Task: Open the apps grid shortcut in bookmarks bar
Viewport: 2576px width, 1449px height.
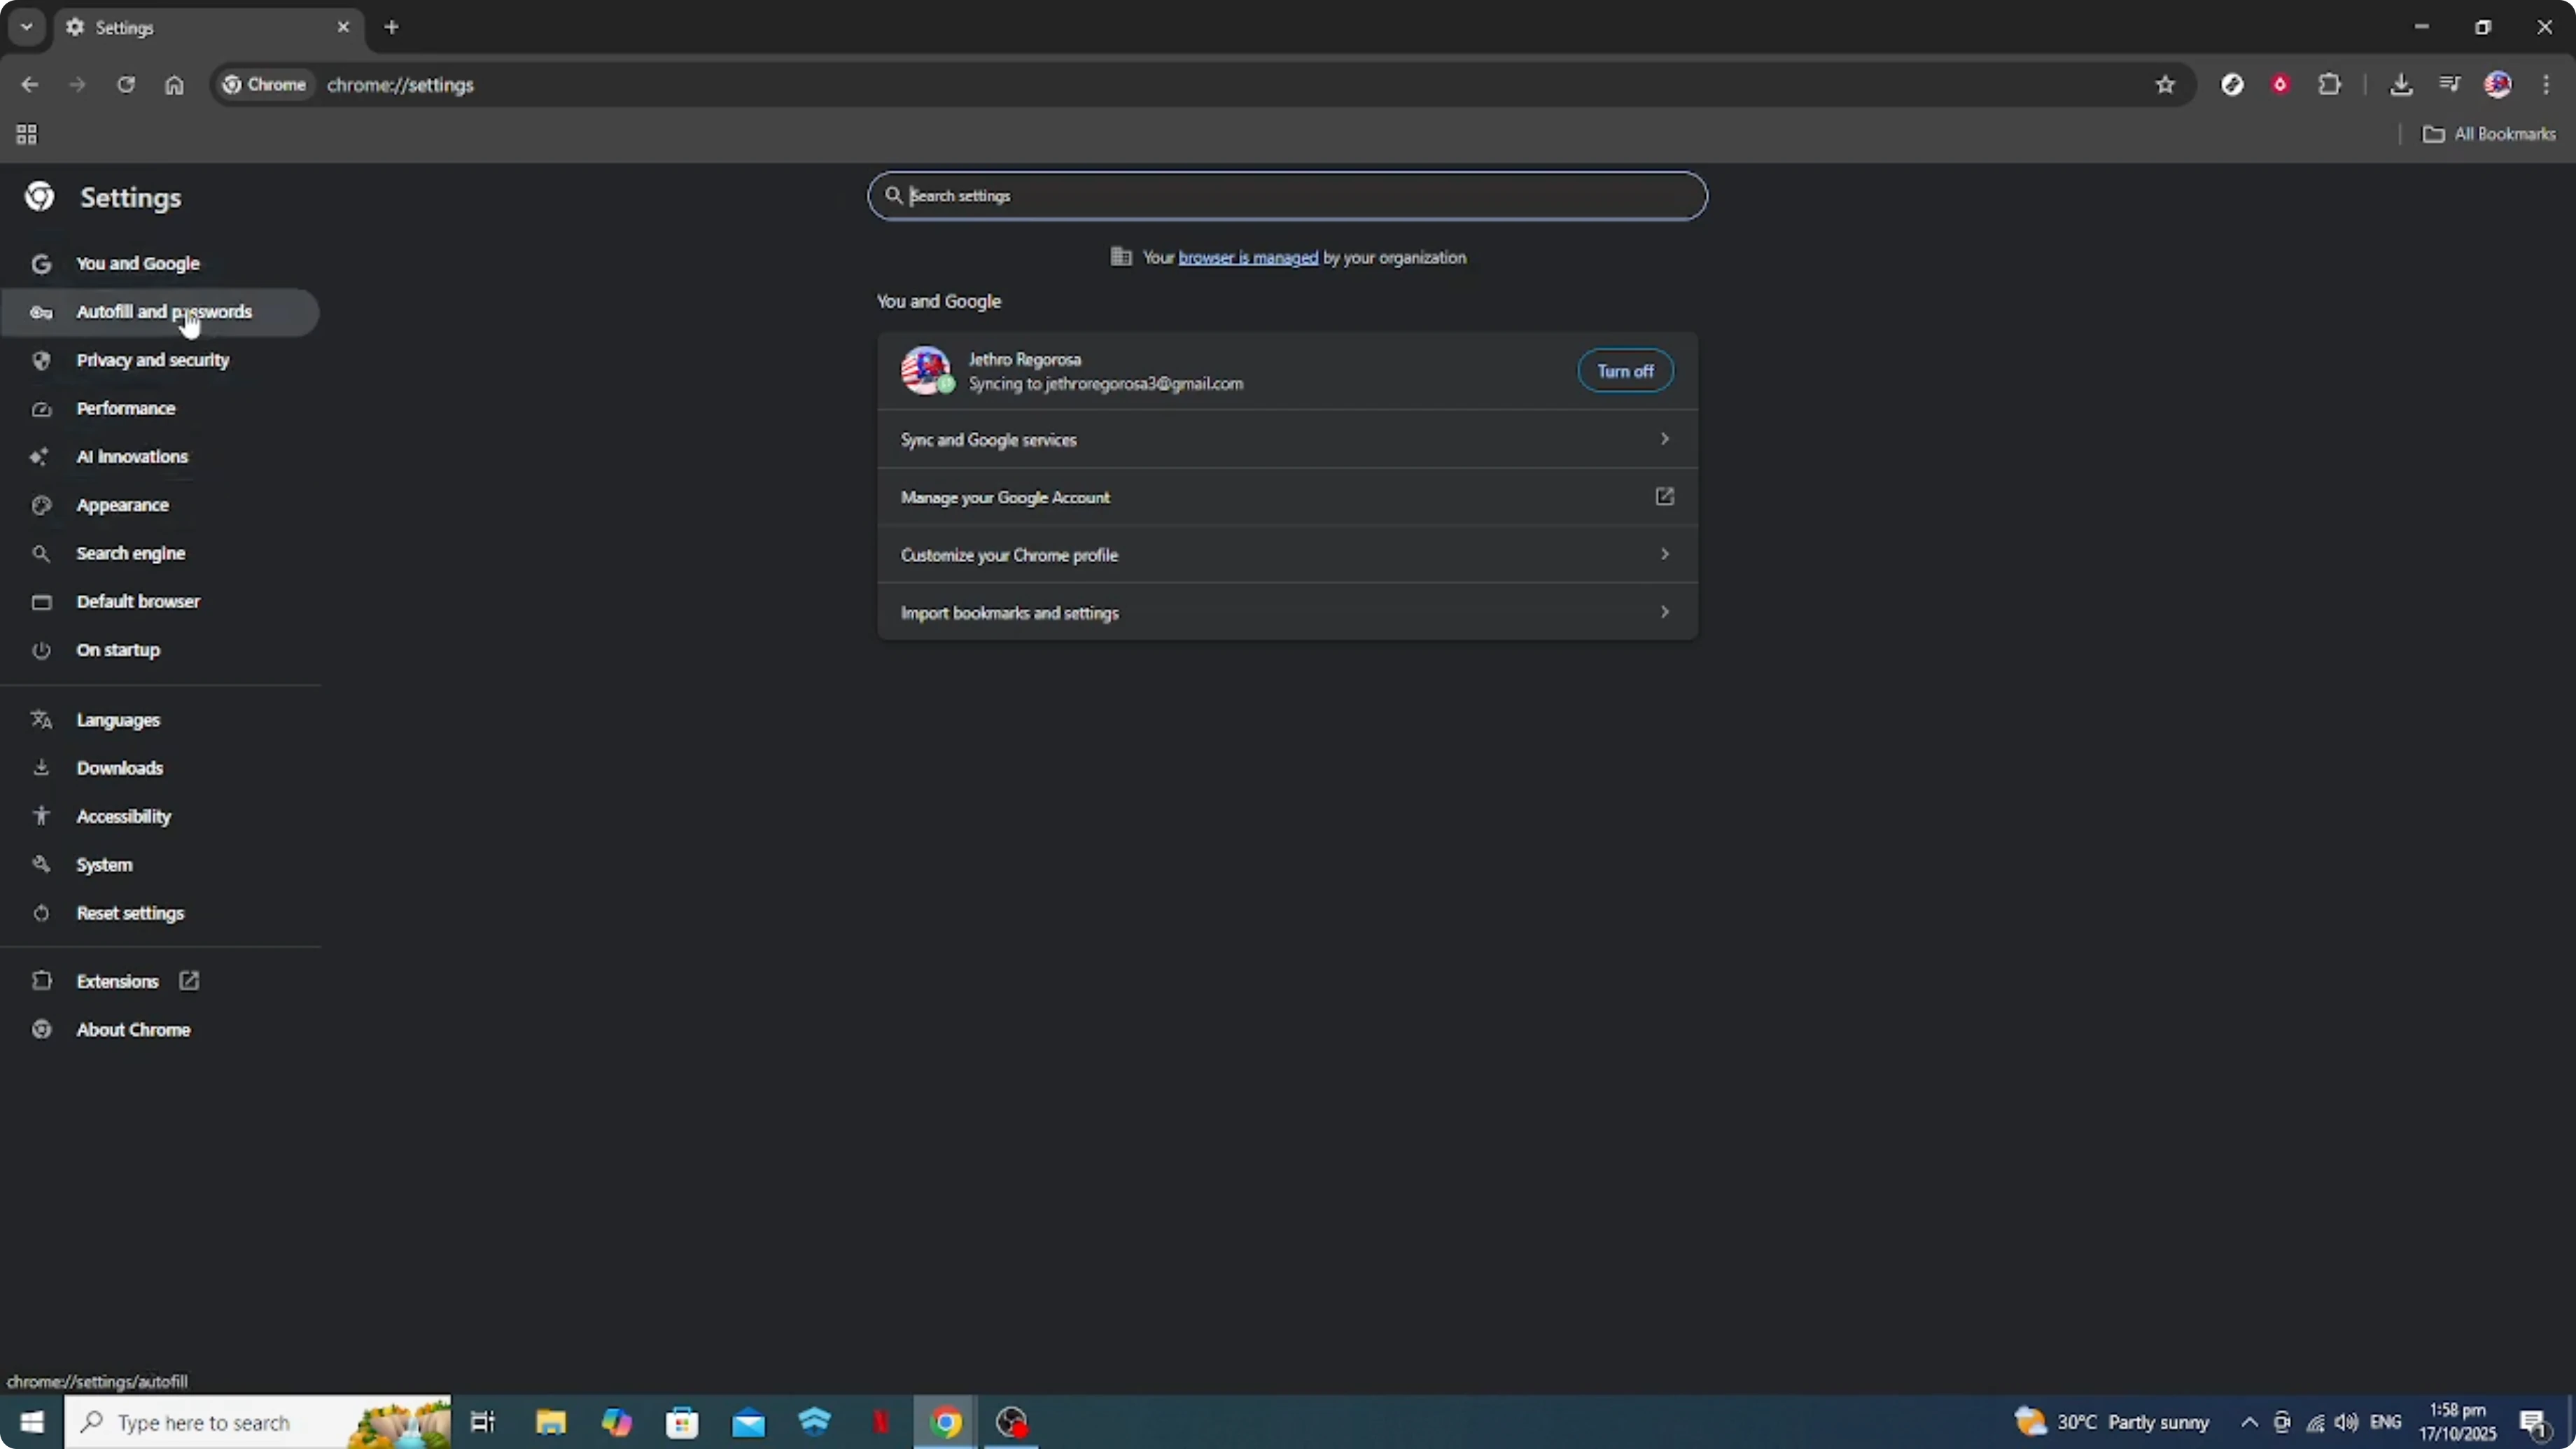Action: point(27,134)
